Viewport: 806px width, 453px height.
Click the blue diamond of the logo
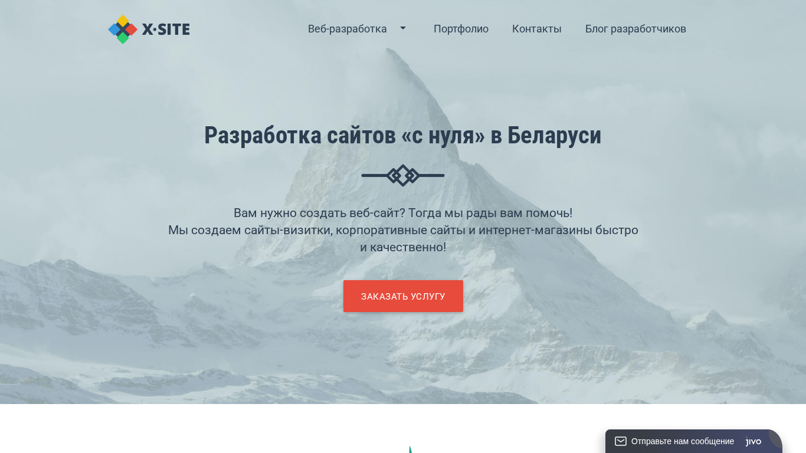(114, 29)
